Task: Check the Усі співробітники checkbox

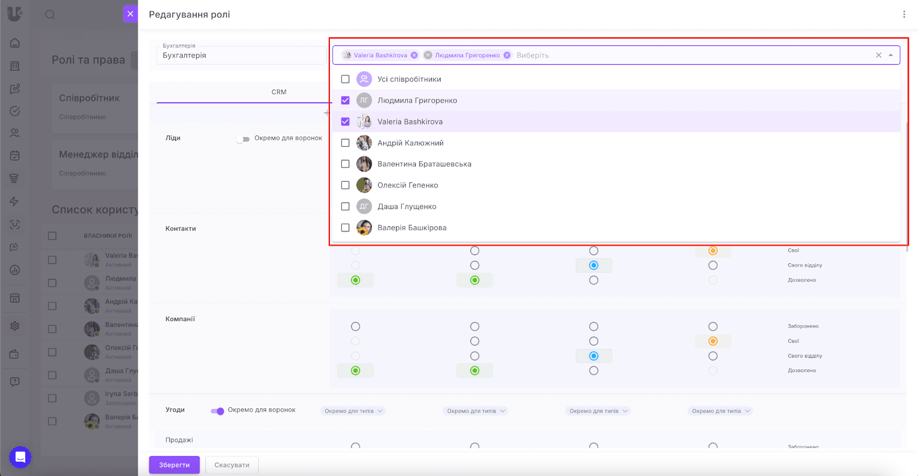Action: (x=345, y=79)
